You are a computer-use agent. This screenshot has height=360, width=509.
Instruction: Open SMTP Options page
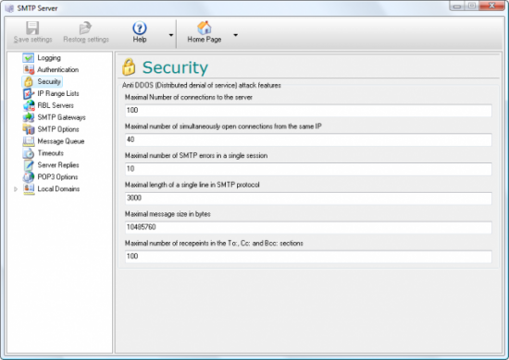point(58,129)
